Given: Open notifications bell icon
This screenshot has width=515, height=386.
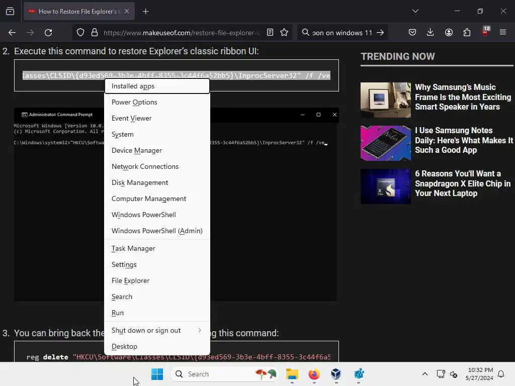Looking at the screenshot, I should point(501,374).
